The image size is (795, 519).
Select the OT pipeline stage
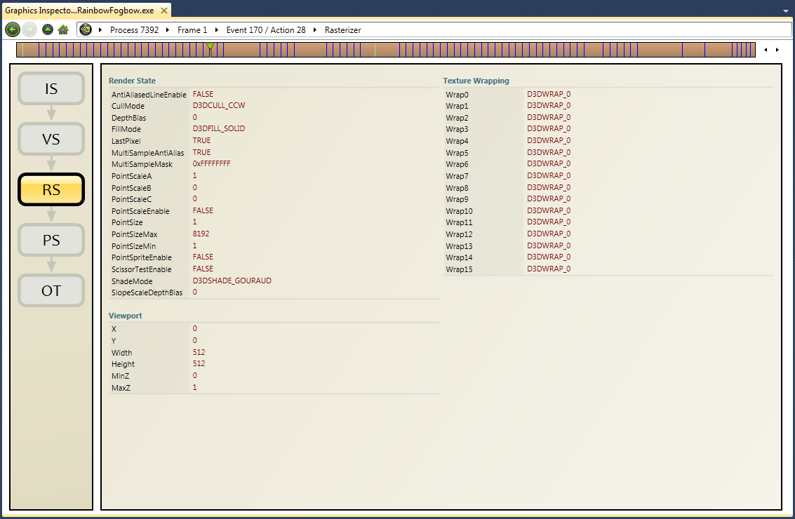(x=51, y=290)
